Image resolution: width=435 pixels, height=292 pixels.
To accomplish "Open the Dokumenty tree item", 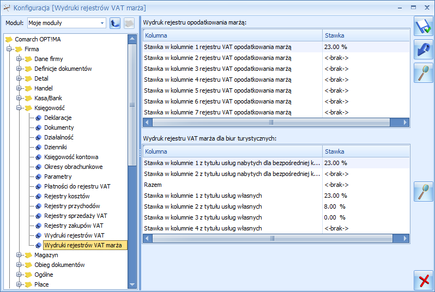I will (59, 127).
